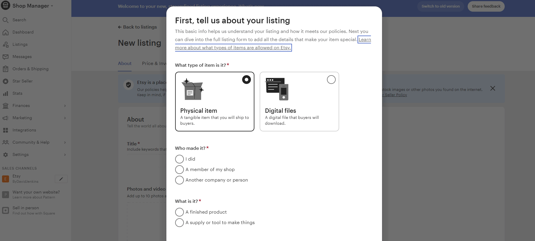
Task: Click the Dashboard home icon
Action: [5, 32]
